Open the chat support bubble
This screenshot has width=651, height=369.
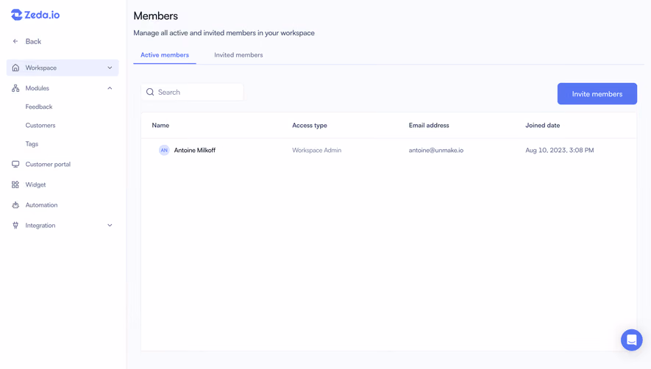[631, 340]
